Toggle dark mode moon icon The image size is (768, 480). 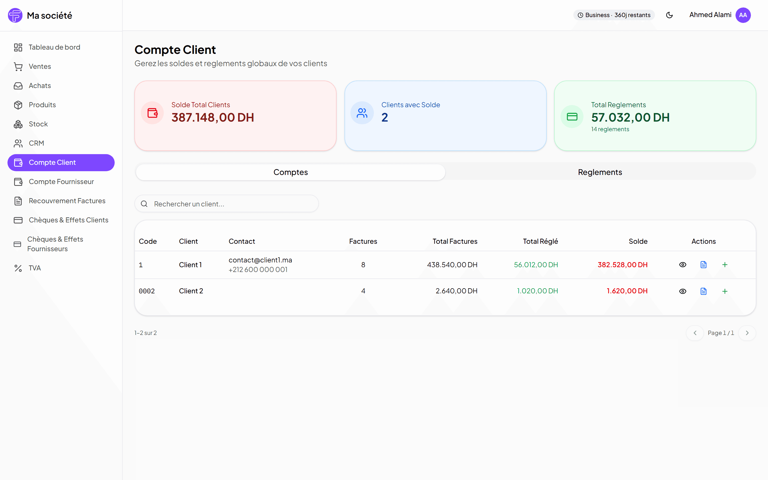point(669,15)
